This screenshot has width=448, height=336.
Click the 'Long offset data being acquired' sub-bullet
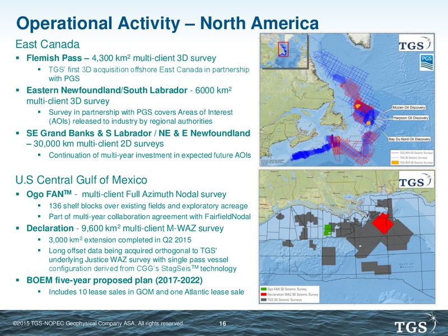coord(143,259)
